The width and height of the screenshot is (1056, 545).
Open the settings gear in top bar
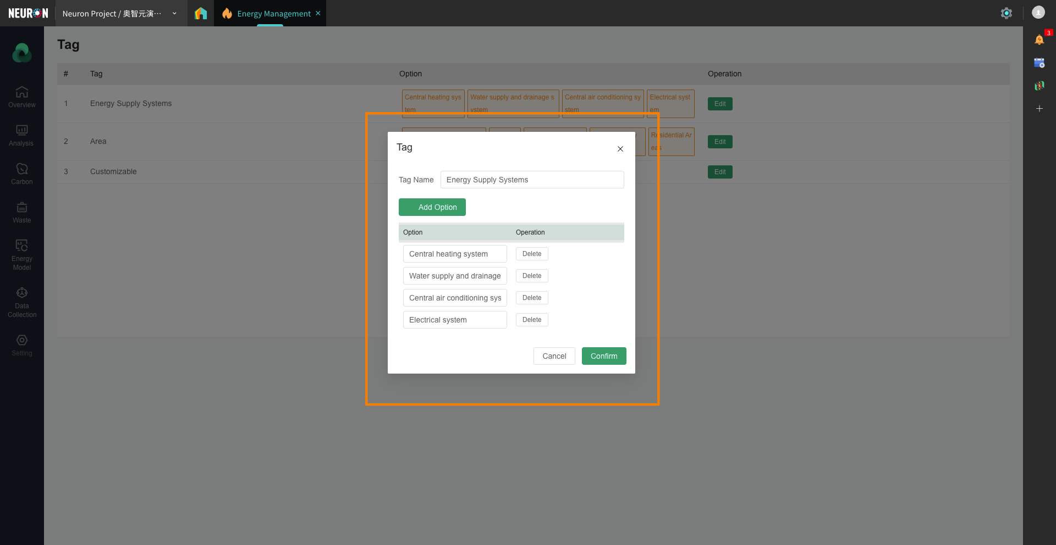[1006, 13]
